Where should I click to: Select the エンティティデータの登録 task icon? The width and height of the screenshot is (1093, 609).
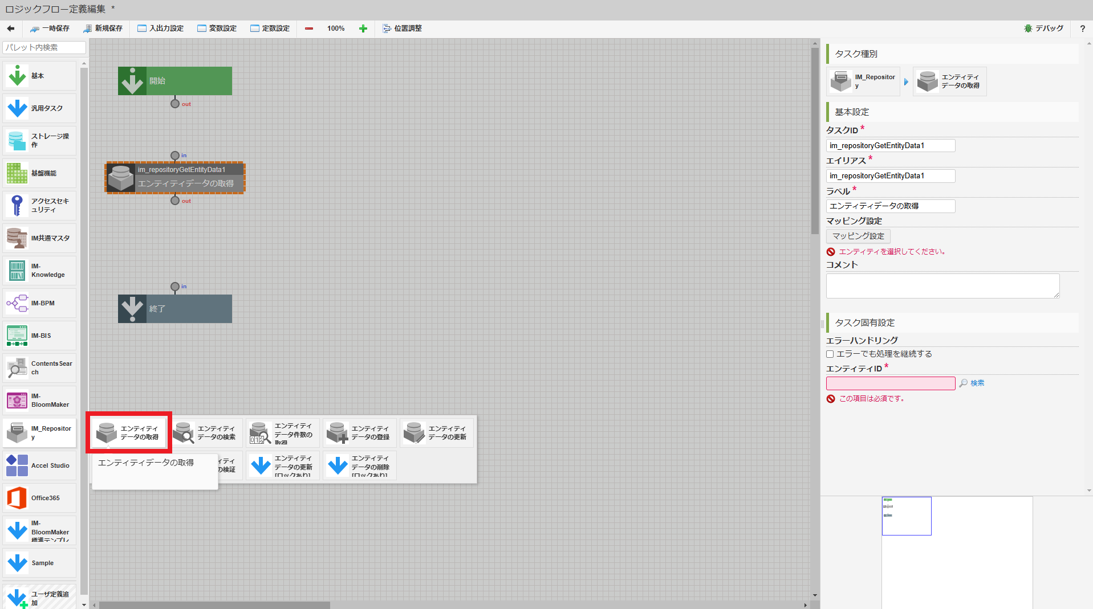[x=359, y=432]
